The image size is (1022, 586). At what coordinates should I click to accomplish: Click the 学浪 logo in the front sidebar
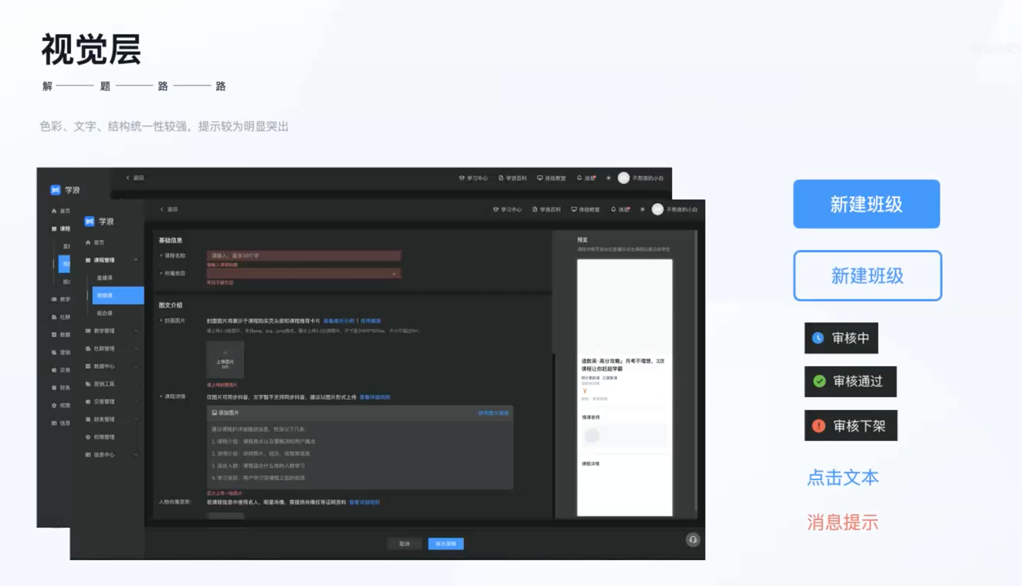pyautogui.click(x=90, y=222)
